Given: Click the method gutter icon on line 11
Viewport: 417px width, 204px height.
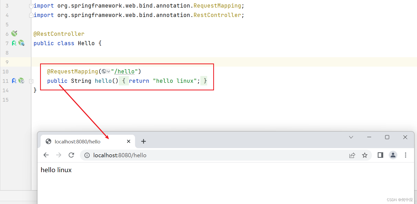Looking at the screenshot, I should 14,81.
